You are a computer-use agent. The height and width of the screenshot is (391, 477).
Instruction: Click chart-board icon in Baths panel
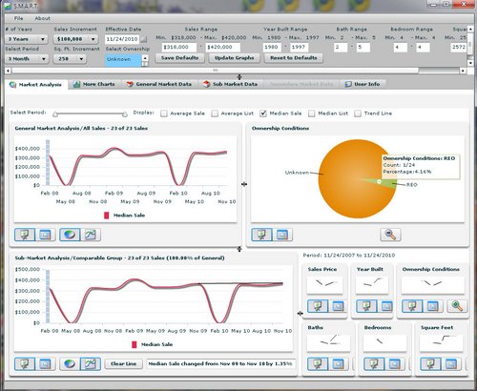click(318, 363)
